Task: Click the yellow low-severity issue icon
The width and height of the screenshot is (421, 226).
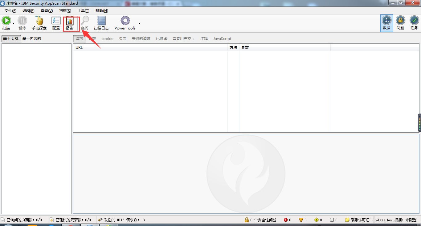Action: pos(317,220)
